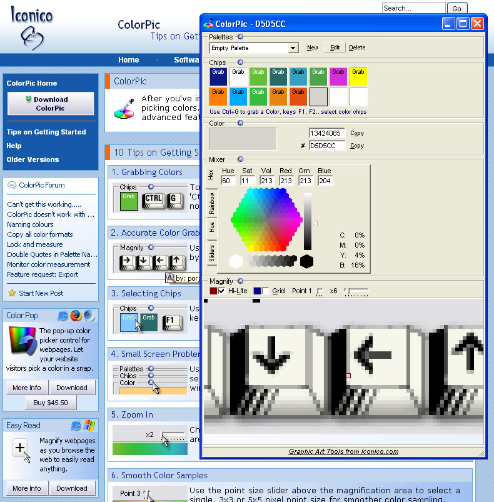Viewport: 494px width, 502px height.
Task: Open the Home navigation menu item
Action: 128,60
